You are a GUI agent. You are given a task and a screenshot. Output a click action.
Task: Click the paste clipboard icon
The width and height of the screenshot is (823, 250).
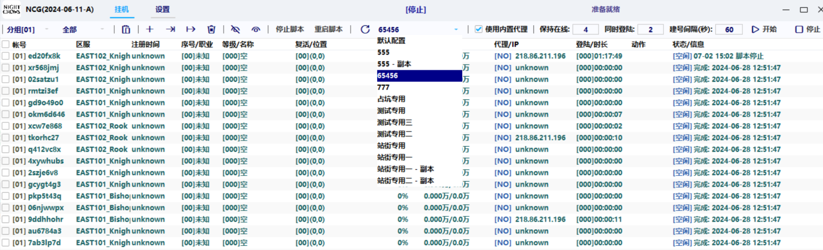[x=126, y=29]
